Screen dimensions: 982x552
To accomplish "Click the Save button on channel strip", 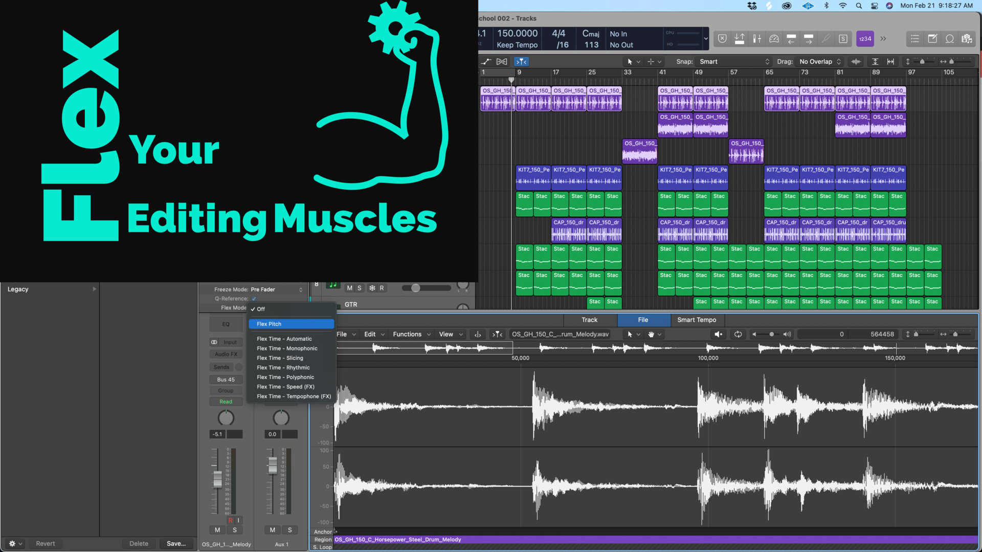I will [x=176, y=543].
